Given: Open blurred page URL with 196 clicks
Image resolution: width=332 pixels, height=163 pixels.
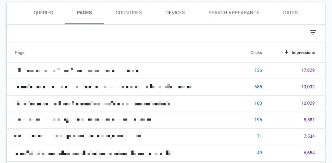Looking at the screenshot, I should (x=85, y=120).
